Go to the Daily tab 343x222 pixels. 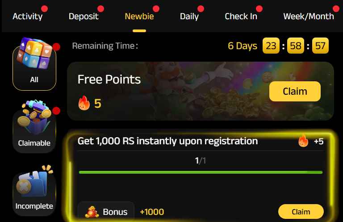point(189,16)
